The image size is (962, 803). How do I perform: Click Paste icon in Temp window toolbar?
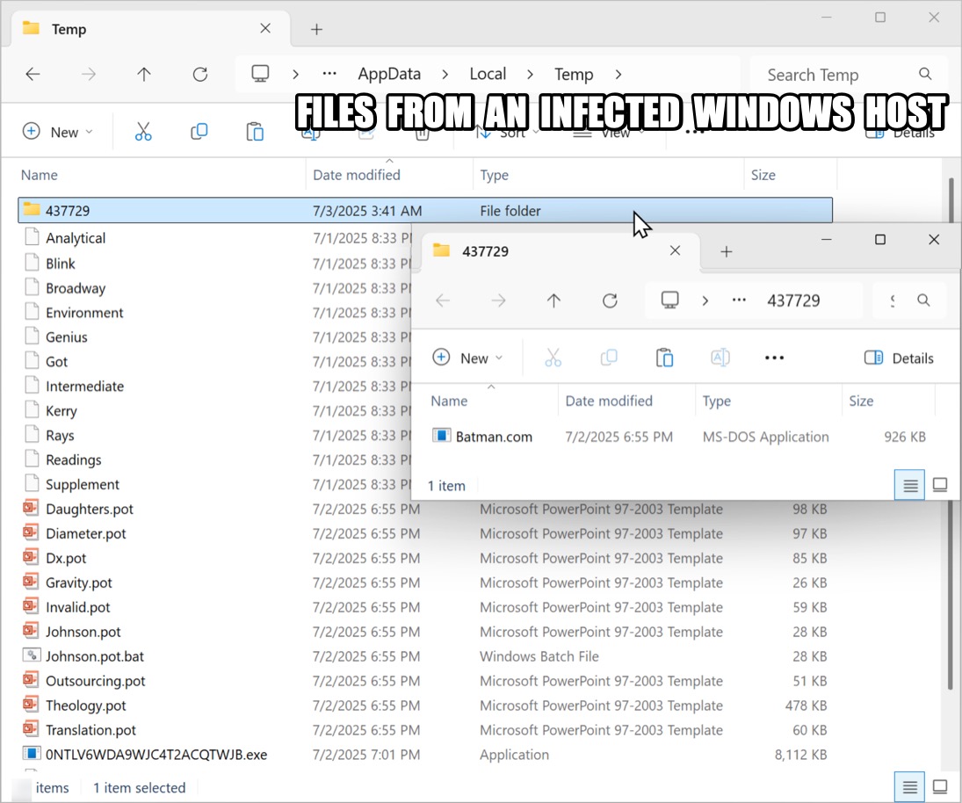pyautogui.click(x=255, y=131)
